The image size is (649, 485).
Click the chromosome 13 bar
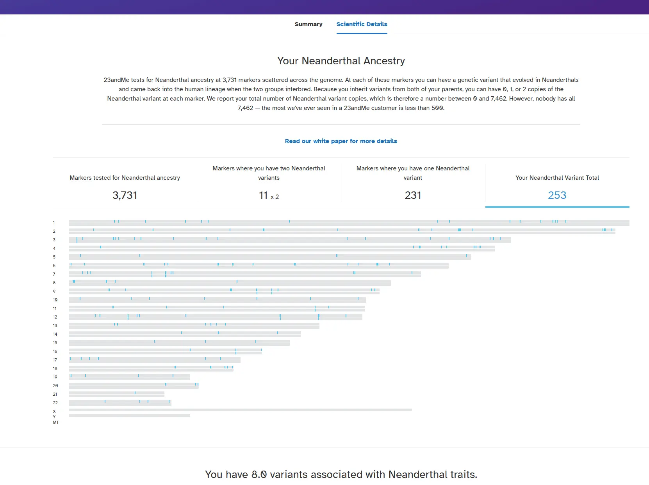(x=194, y=326)
